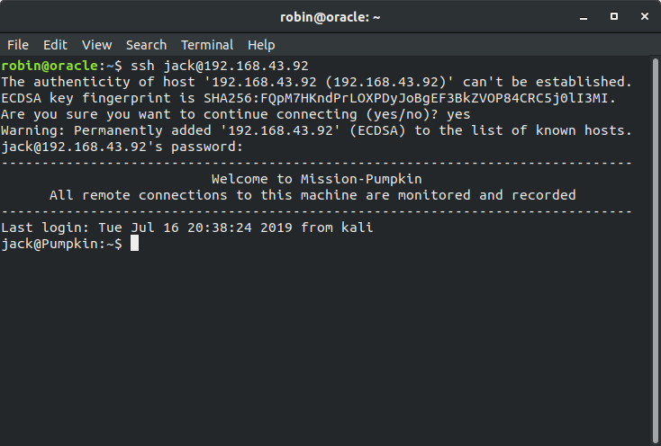Open the Edit menu

pos(55,45)
